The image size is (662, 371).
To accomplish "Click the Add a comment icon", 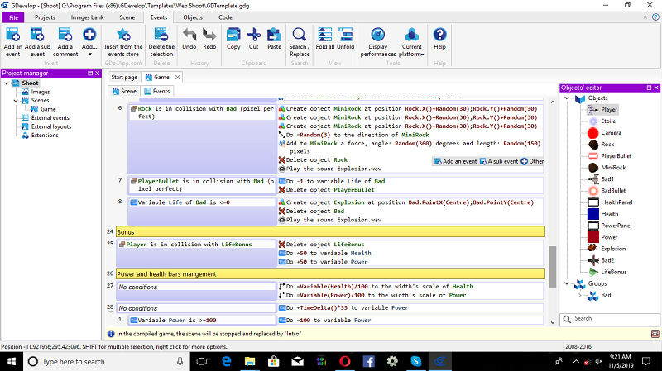I will click(x=65, y=35).
